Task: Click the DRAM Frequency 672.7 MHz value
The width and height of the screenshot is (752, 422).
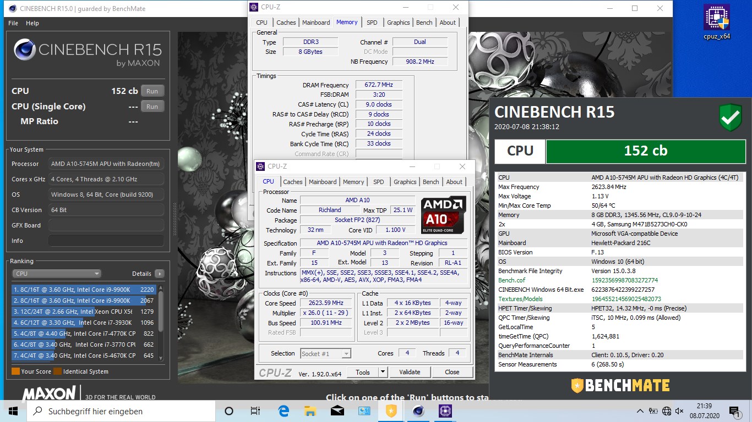Action: pyautogui.click(x=379, y=85)
